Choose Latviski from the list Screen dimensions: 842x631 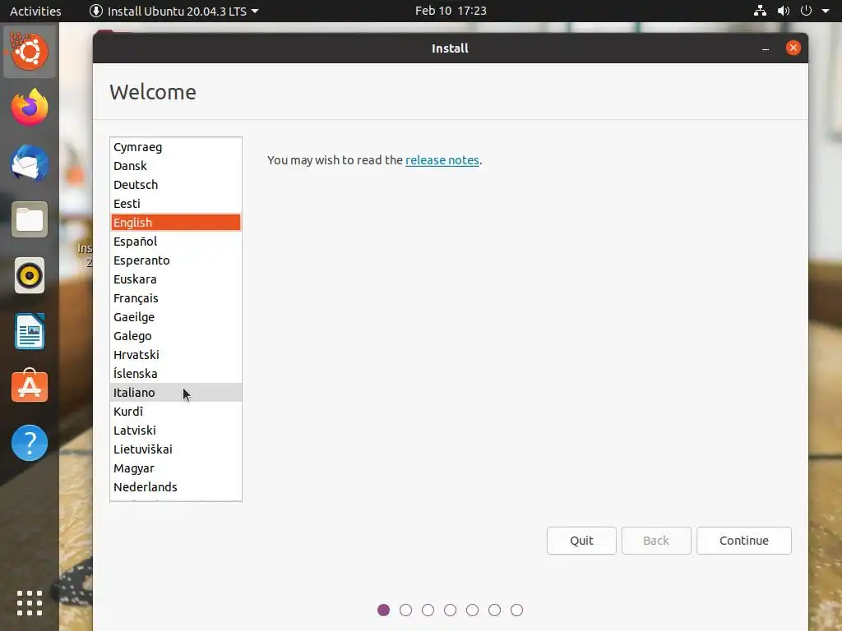tap(176, 431)
